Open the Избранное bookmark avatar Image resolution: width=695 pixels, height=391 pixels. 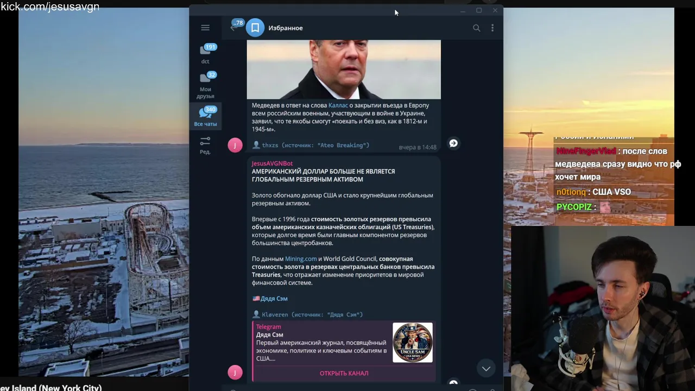click(x=255, y=28)
